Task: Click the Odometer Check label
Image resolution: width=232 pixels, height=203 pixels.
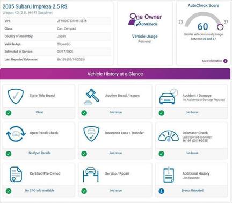Action: (195, 133)
